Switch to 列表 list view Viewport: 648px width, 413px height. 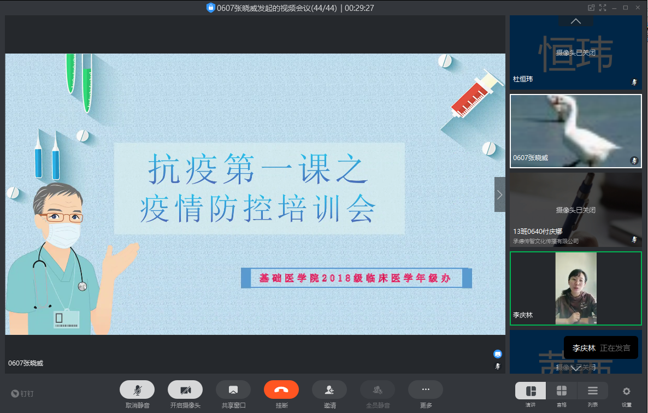(x=593, y=391)
